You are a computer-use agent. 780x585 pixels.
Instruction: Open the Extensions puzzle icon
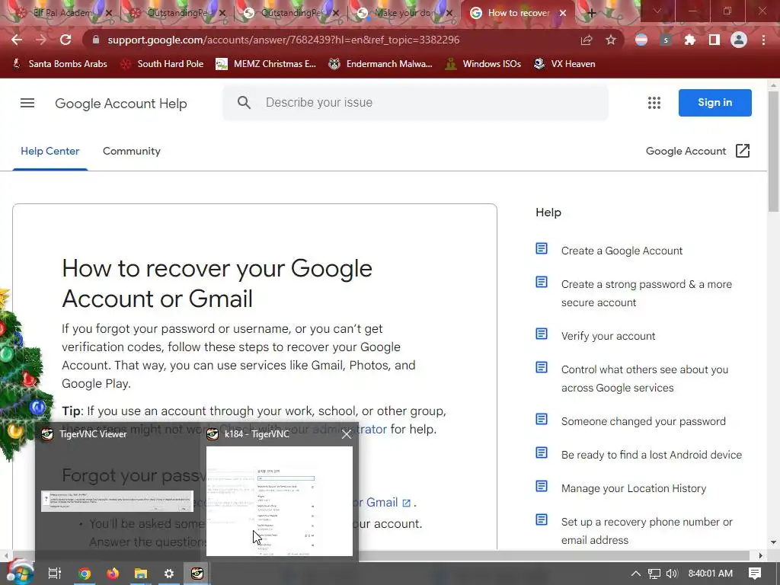690,40
